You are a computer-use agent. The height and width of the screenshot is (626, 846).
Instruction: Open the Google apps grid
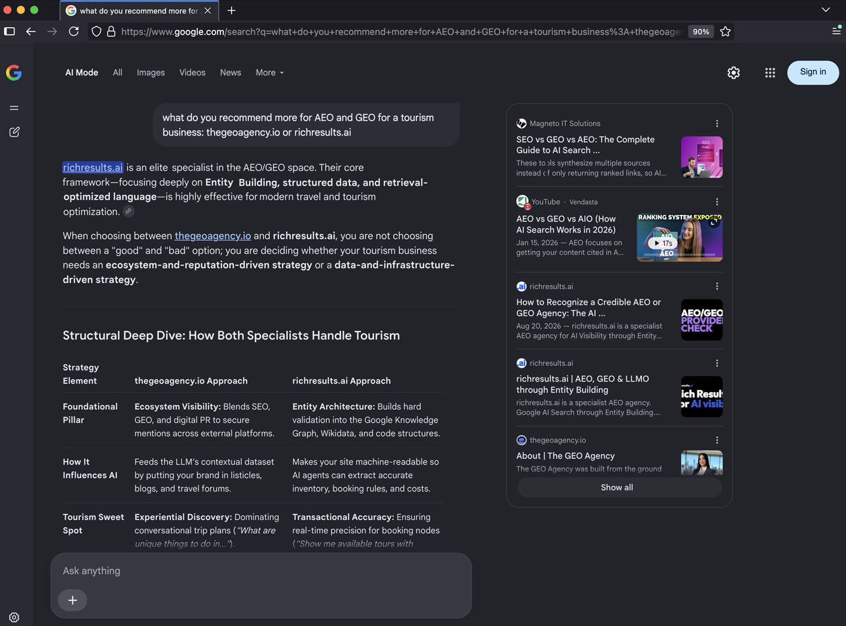coord(770,73)
